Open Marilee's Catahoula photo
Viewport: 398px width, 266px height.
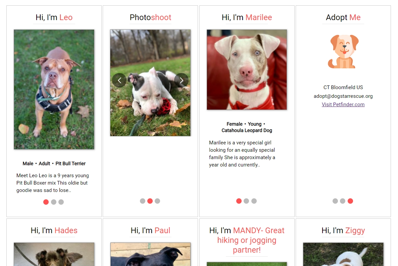pyautogui.click(x=247, y=70)
